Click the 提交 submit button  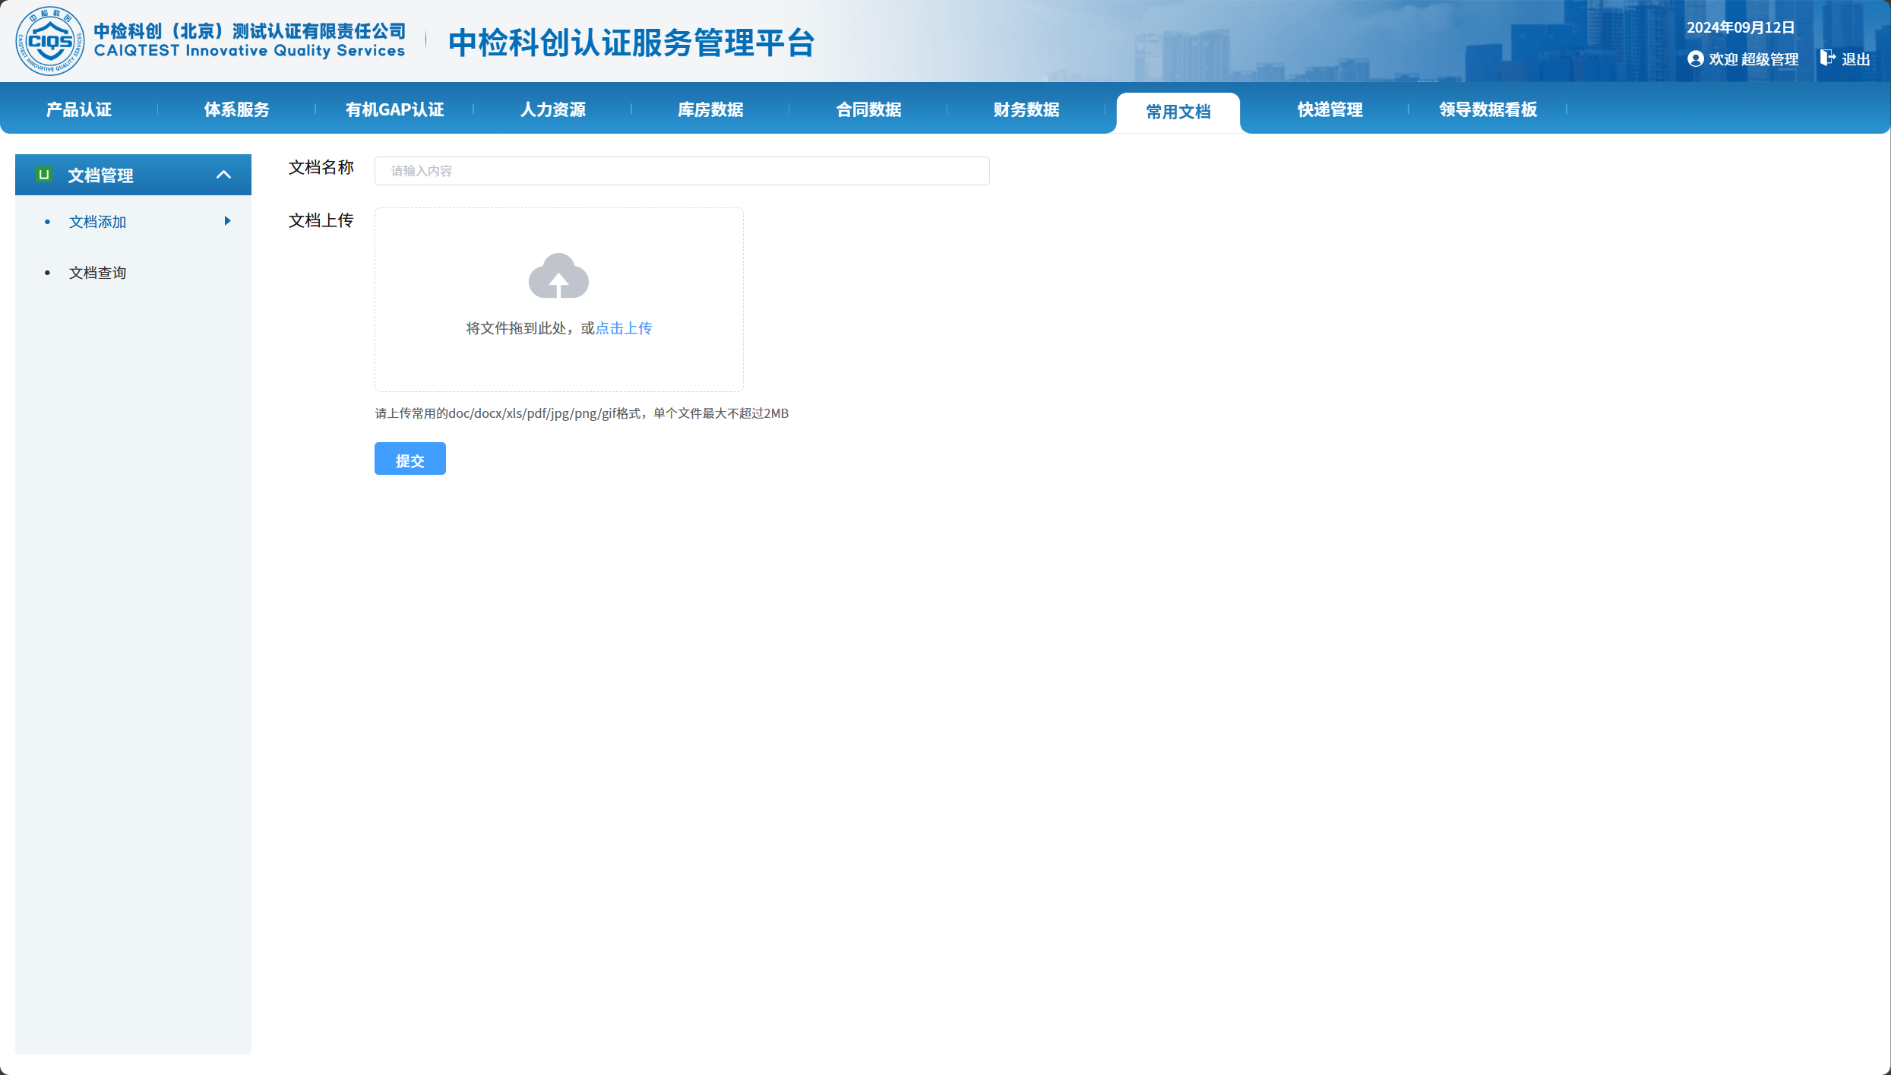[x=410, y=459]
